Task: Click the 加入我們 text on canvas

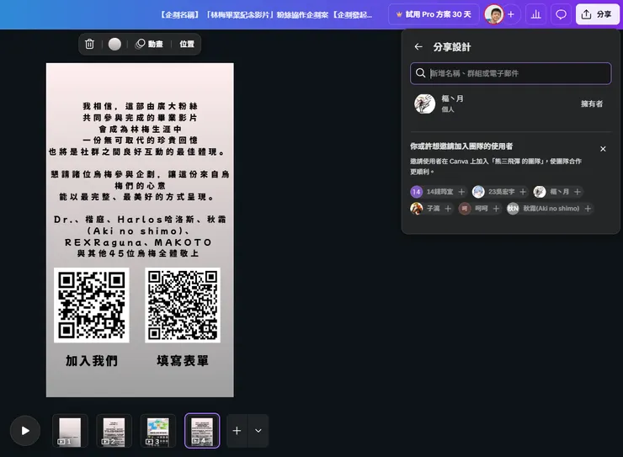Action: [x=92, y=360]
